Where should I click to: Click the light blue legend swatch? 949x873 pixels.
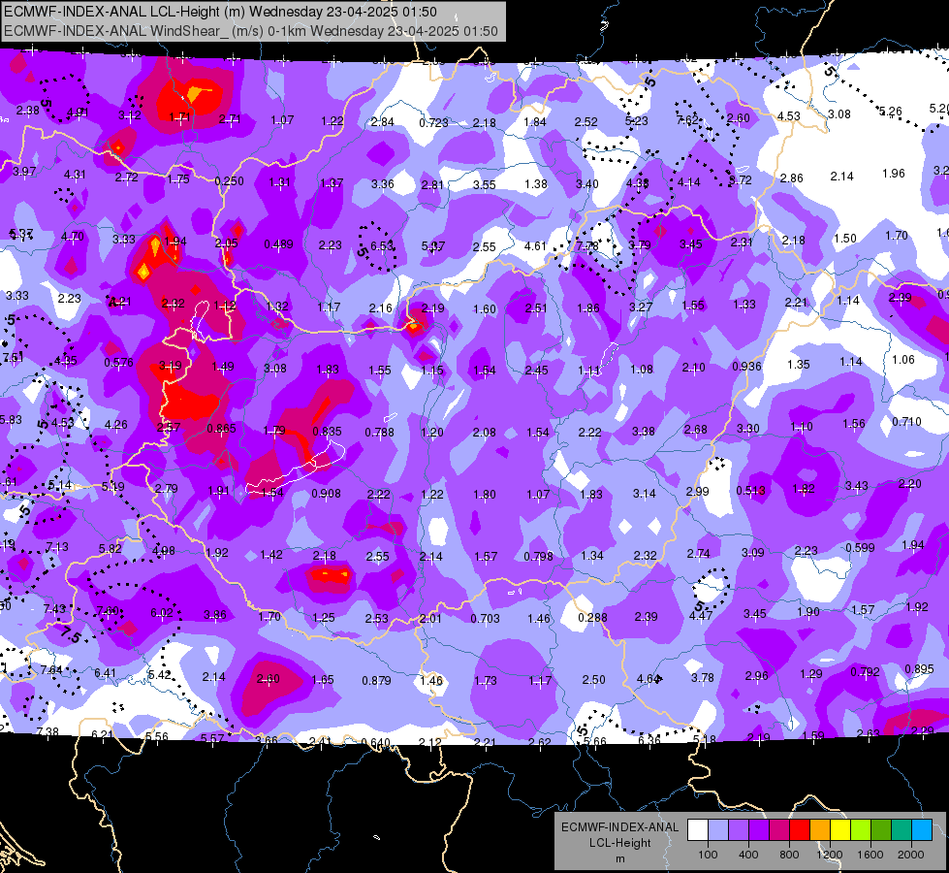pyautogui.click(x=922, y=829)
